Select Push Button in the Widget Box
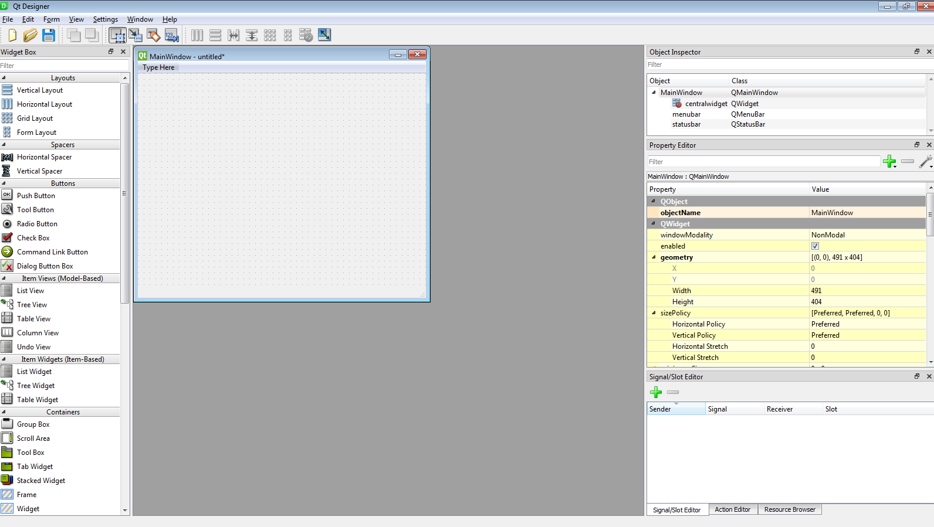The height and width of the screenshot is (527, 934). click(36, 196)
